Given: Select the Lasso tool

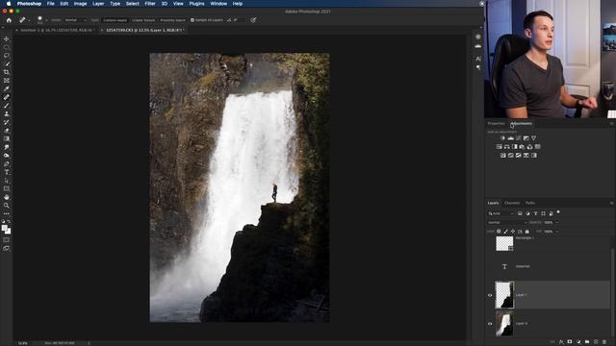Looking at the screenshot, I should (x=7, y=56).
